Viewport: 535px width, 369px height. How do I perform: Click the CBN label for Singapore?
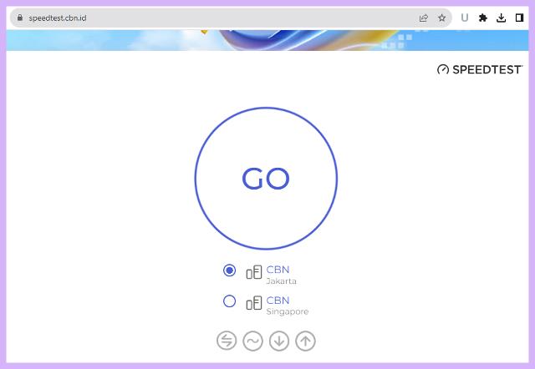278,301
